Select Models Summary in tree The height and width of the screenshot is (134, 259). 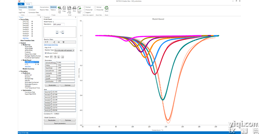pos(28,69)
